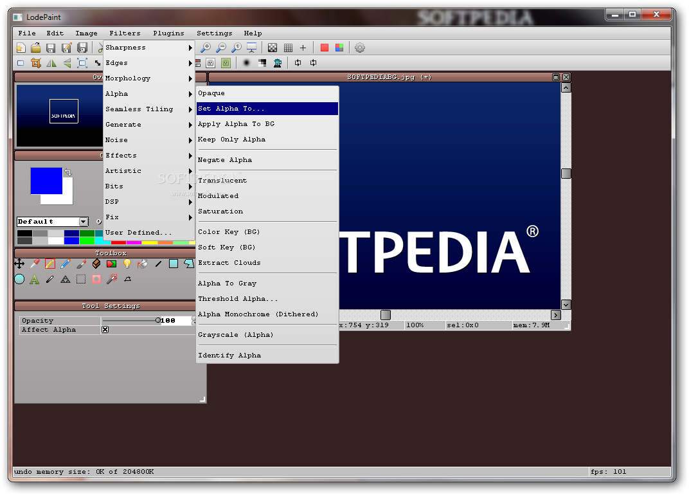Toggle the pixel grid icon
The width and height of the screenshot is (689, 495).
coord(288,48)
